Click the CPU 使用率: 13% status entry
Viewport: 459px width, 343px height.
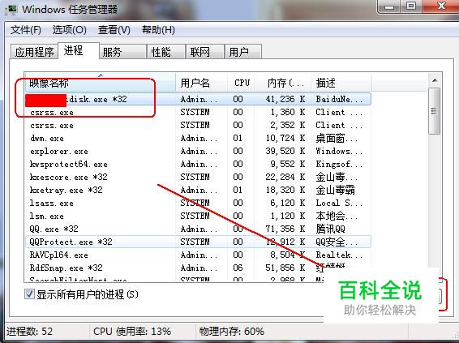coord(132,332)
